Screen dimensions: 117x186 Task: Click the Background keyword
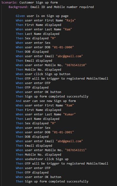pyautogui.click(x=18, y=7)
